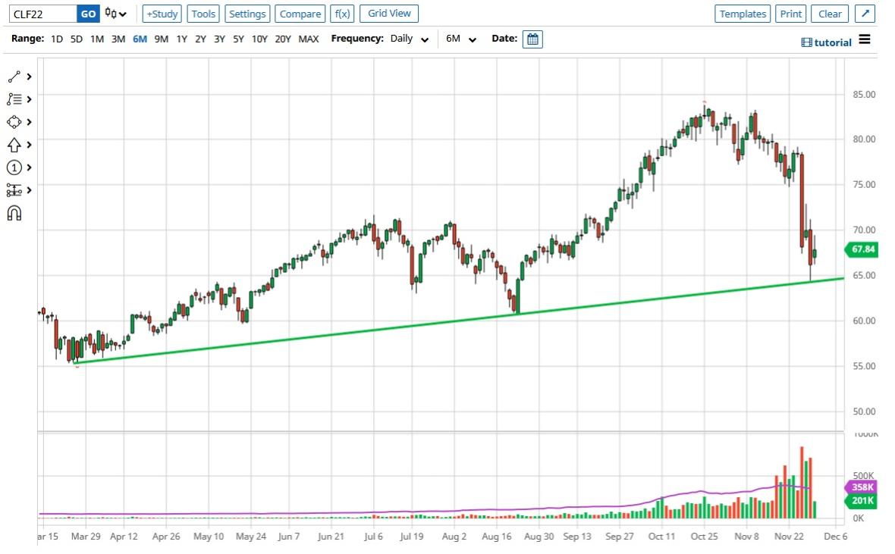Image resolution: width=895 pixels, height=554 pixels.
Task: Choose the Fibonacci retracement tool icon
Action: coord(14,99)
